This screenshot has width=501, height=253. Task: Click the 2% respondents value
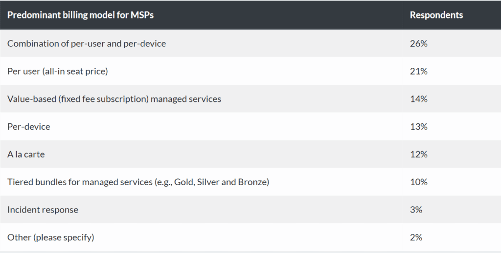click(416, 237)
